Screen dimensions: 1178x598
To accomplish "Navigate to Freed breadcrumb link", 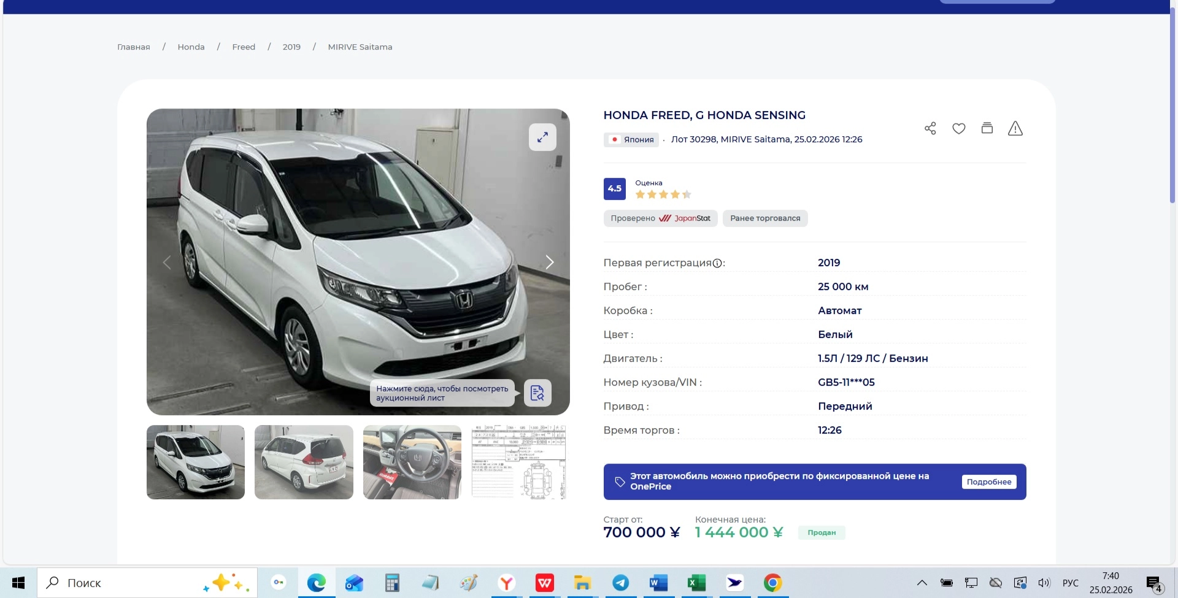I will click(x=244, y=47).
